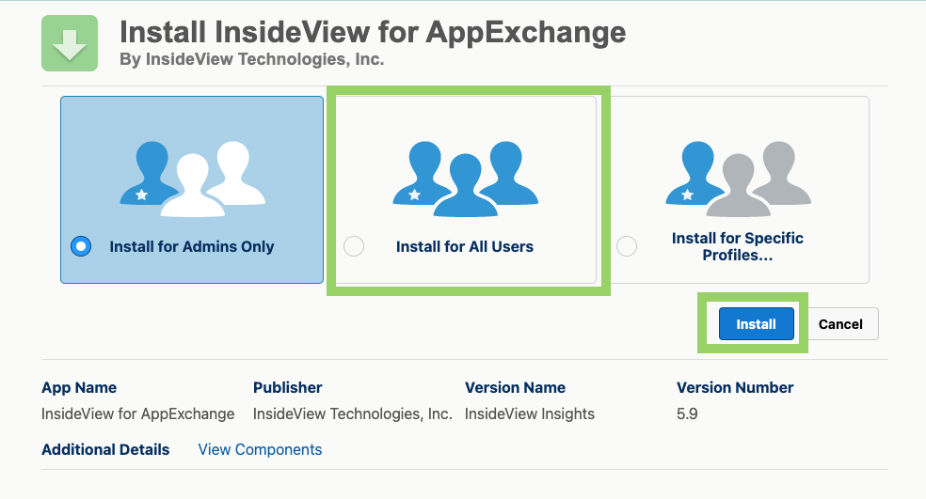Click the App Name column header
This screenshot has width=926, height=499.
pyautogui.click(x=79, y=387)
